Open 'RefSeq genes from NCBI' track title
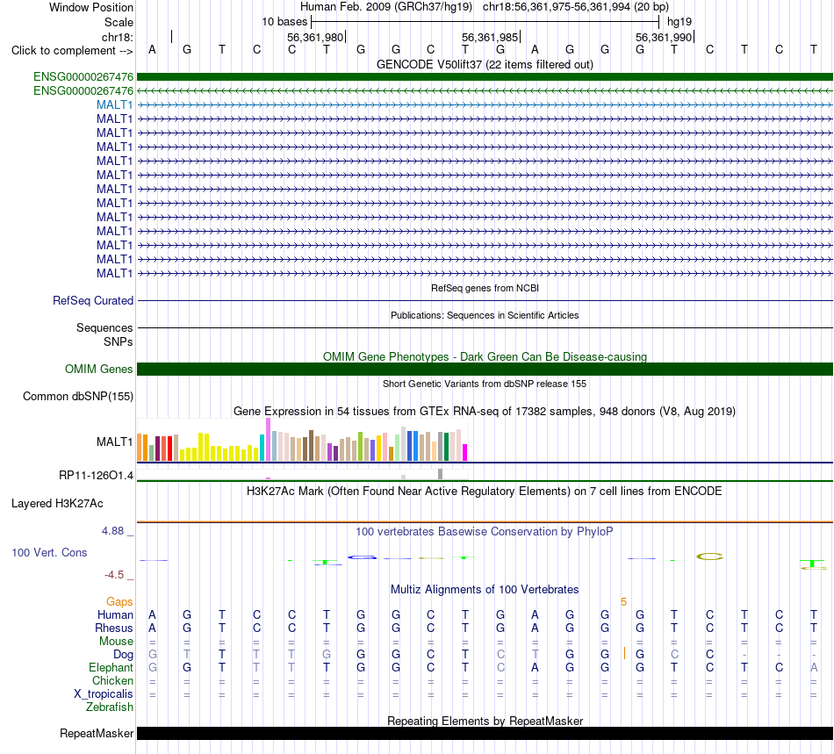Viewport: 834px width, 754px height. [485, 288]
